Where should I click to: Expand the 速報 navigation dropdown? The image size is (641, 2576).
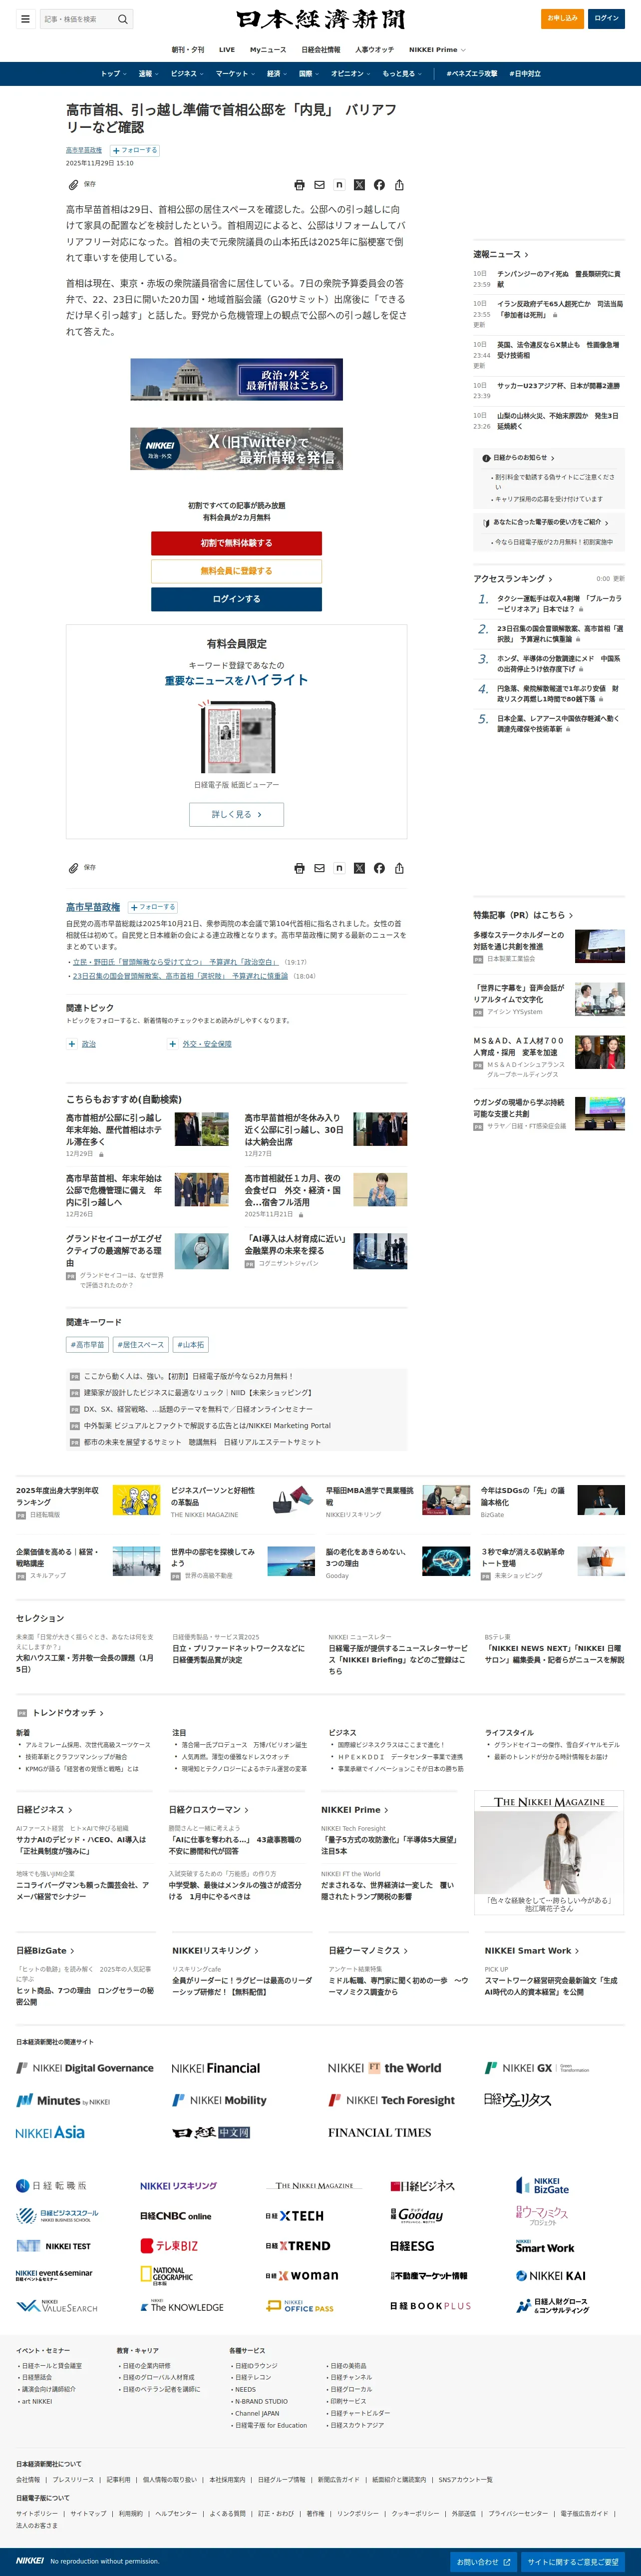point(148,74)
